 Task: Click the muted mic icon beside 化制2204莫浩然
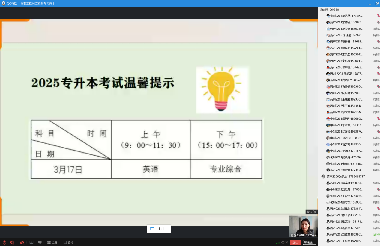[x=378, y=16]
